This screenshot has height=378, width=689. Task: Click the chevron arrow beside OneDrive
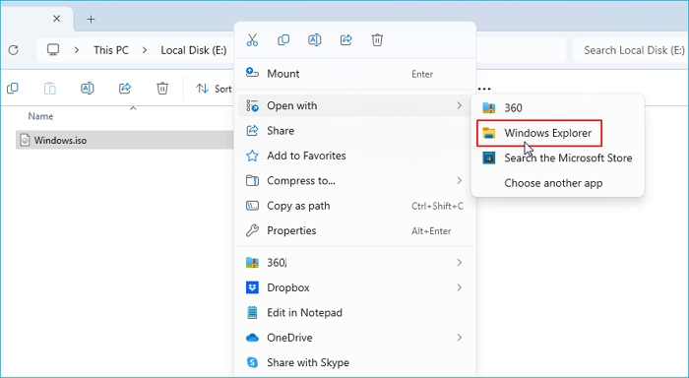pyautogui.click(x=460, y=338)
